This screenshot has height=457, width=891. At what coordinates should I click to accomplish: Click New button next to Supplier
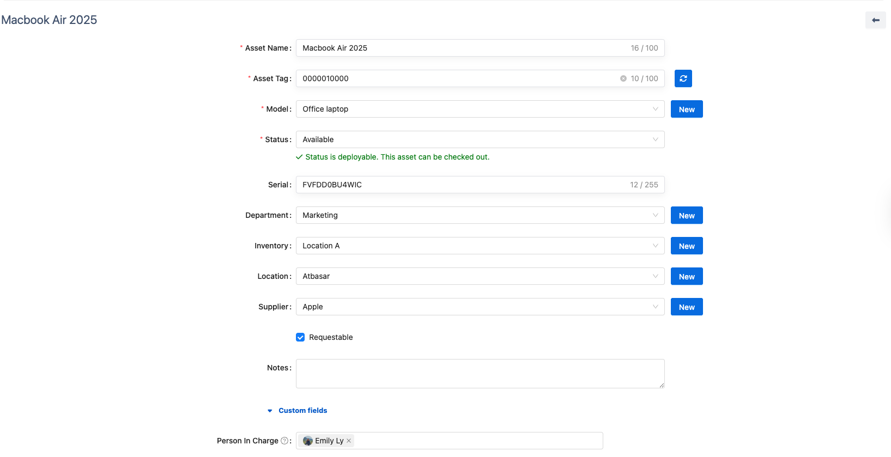687,307
